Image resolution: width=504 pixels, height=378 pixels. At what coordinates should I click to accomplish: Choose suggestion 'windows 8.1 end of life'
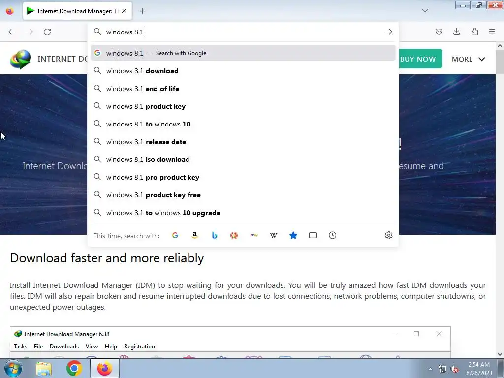pyautogui.click(x=243, y=89)
